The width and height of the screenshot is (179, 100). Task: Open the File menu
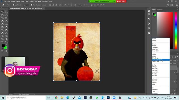click(5, 1)
